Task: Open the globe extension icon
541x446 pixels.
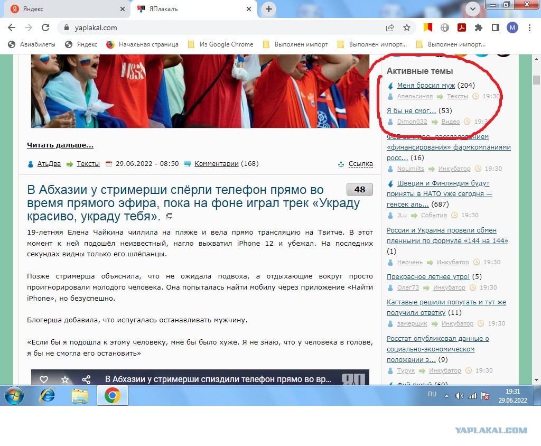Action: (445, 27)
